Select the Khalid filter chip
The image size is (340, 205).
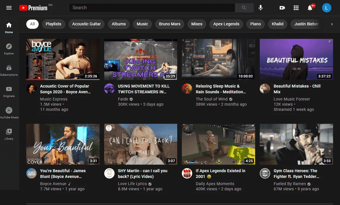click(278, 24)
